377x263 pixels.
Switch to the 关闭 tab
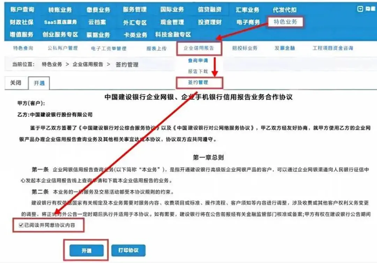click(16, 83)
